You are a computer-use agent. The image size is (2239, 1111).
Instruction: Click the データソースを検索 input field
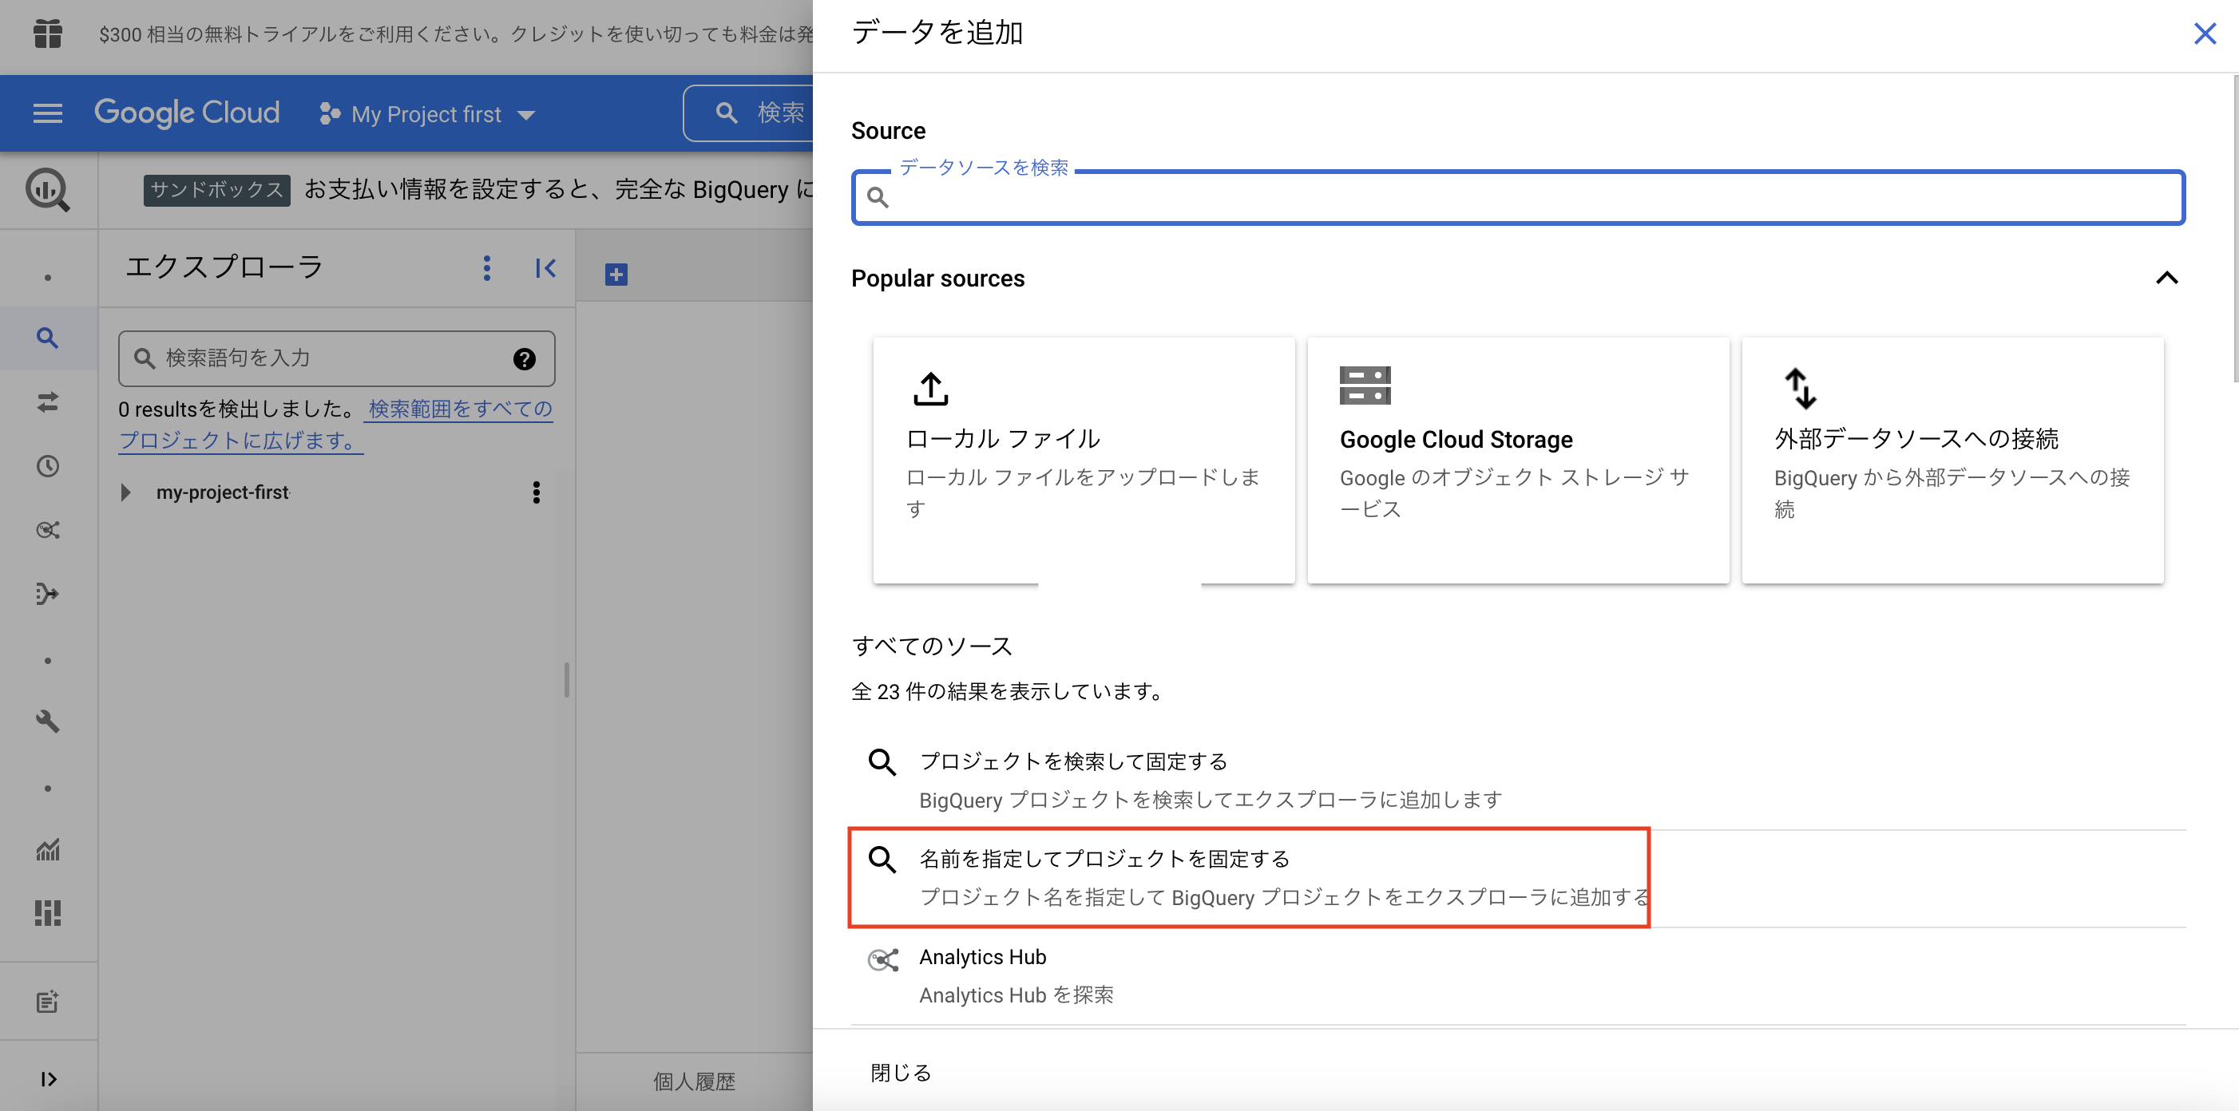(x=1518, y=198)
